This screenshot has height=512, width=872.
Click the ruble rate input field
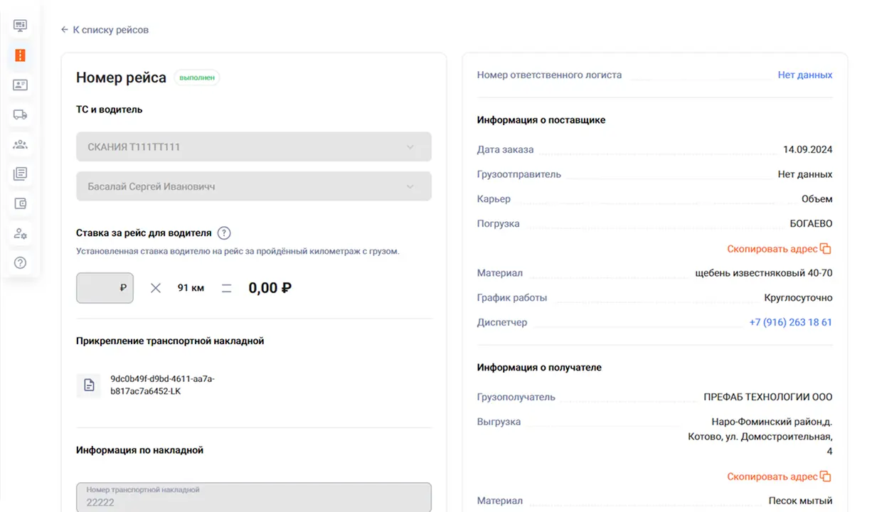(104, 288)
